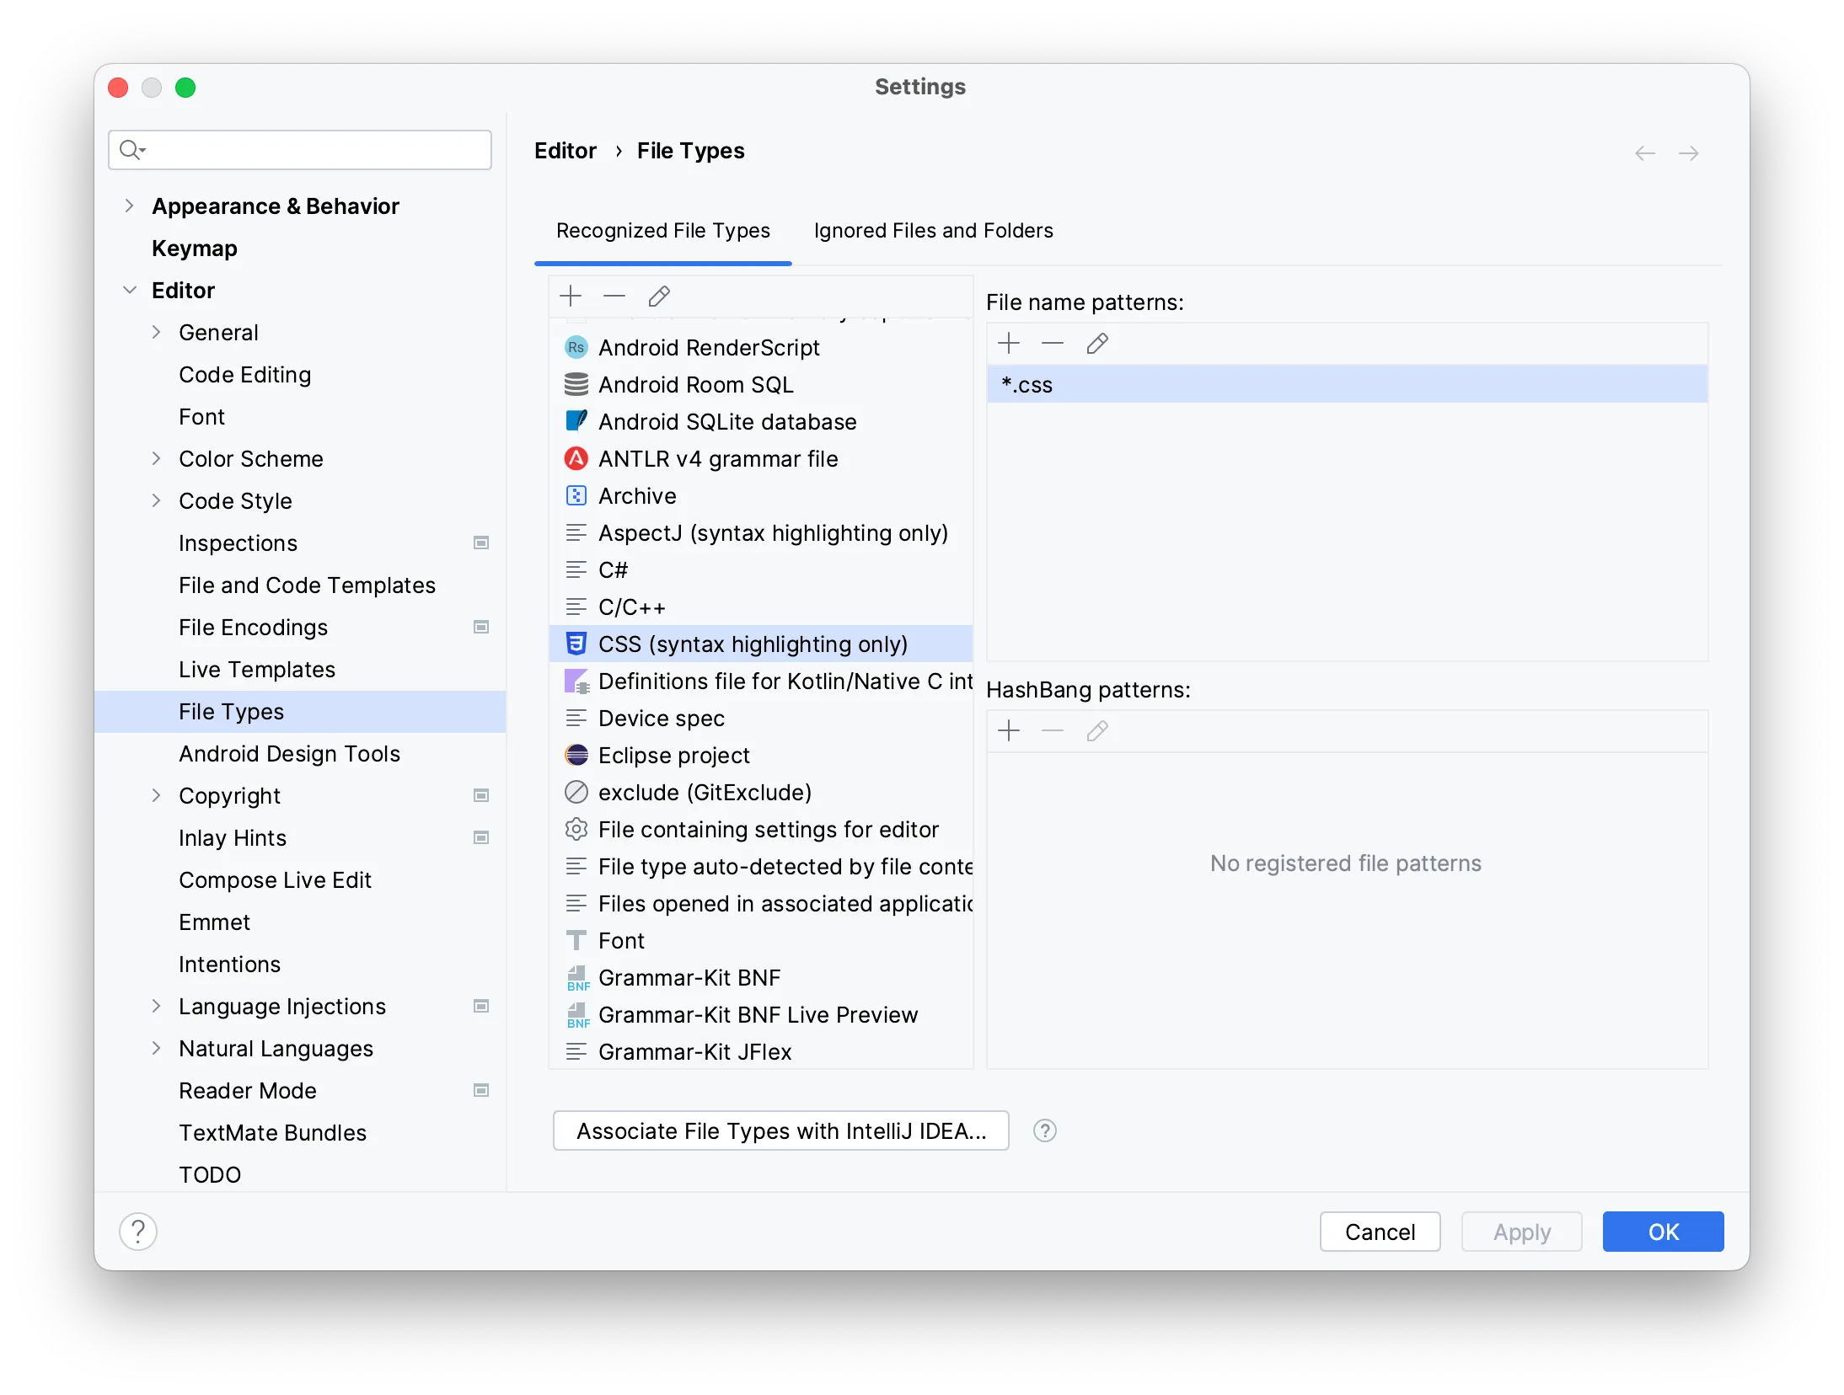
Task: Click the remove file type minus icon
Action: click(614, 297)
